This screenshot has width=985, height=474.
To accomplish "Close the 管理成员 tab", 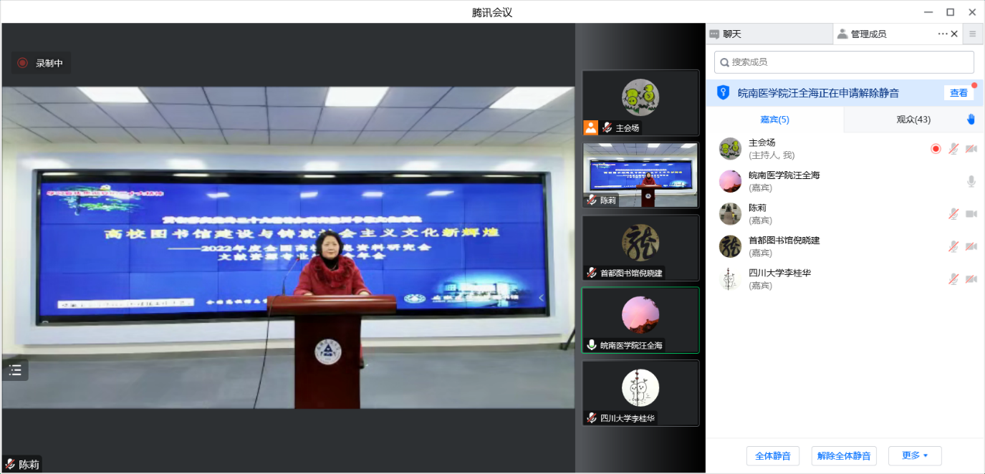I will point(954,34).
